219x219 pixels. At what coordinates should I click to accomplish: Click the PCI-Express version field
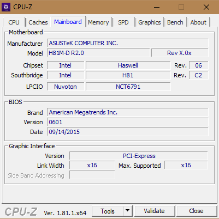point(139,156)
